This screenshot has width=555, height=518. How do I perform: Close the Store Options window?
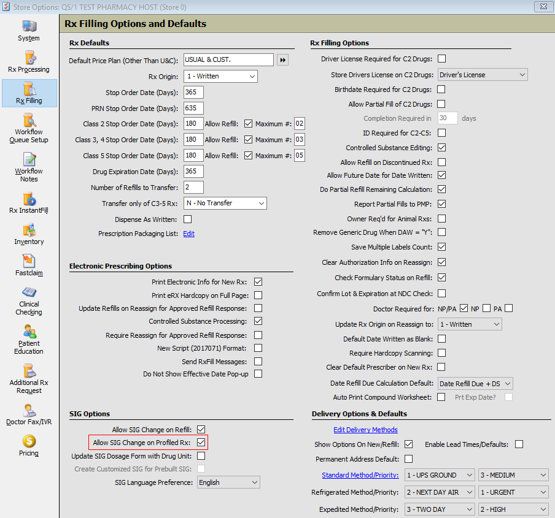[543, 7]
